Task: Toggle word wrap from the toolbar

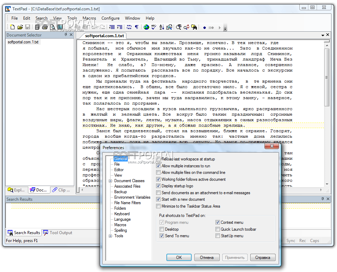Action: tap(129, 27)
